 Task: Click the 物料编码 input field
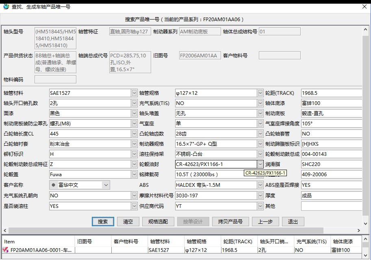pos(56,79)
